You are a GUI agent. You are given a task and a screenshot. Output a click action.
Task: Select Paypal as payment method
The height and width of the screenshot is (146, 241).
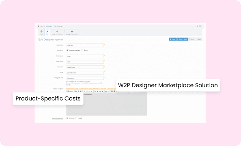tap(76, 118)
